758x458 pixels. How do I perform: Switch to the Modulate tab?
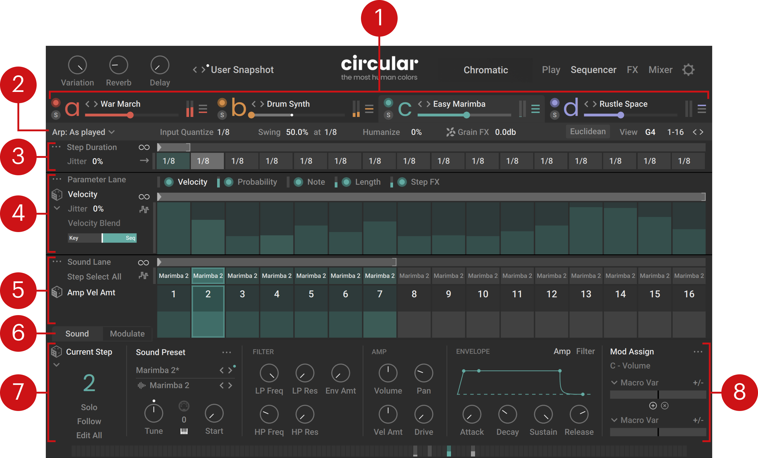pos(127,334)
